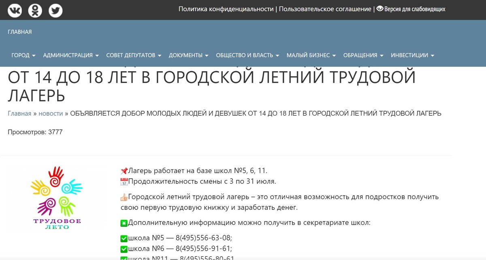Image resolution: width=486 pixels, height=260 pixels.
Task: Click the text Продолжительность смены с 3 по 31 июля
Action: point(202,181)
